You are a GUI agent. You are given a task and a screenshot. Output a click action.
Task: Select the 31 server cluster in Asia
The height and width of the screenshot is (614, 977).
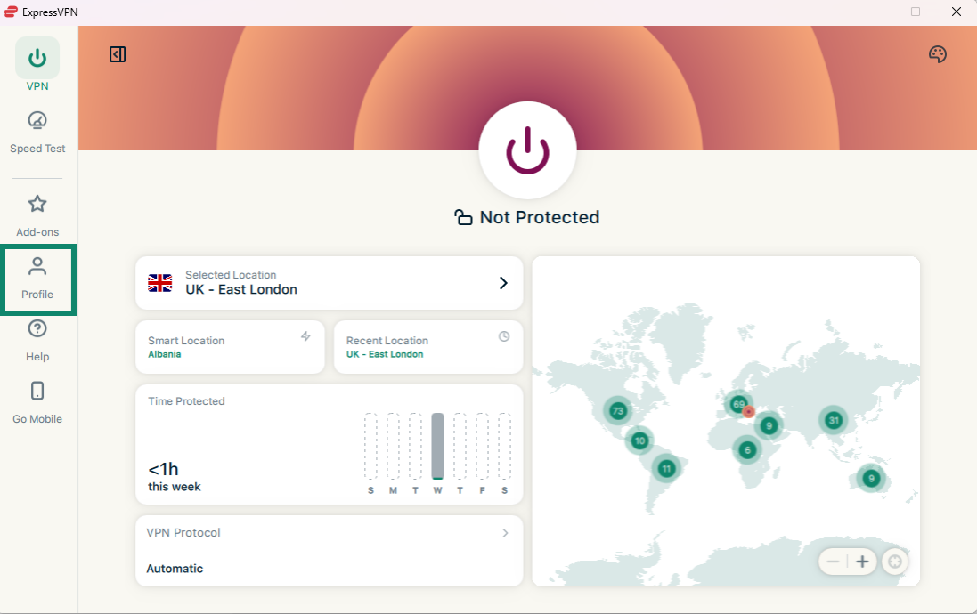(x=833, y=420)
